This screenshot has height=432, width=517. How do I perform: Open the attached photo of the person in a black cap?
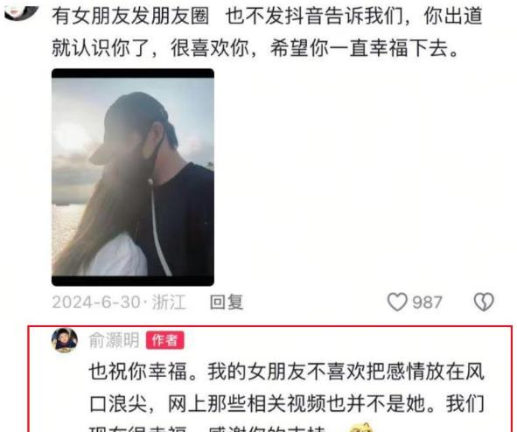point(133,178)
